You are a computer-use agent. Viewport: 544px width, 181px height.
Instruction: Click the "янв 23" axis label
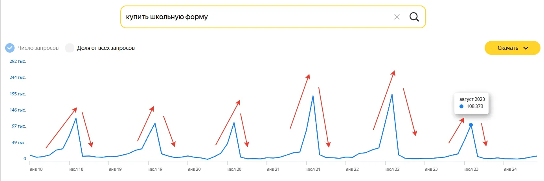431,170
